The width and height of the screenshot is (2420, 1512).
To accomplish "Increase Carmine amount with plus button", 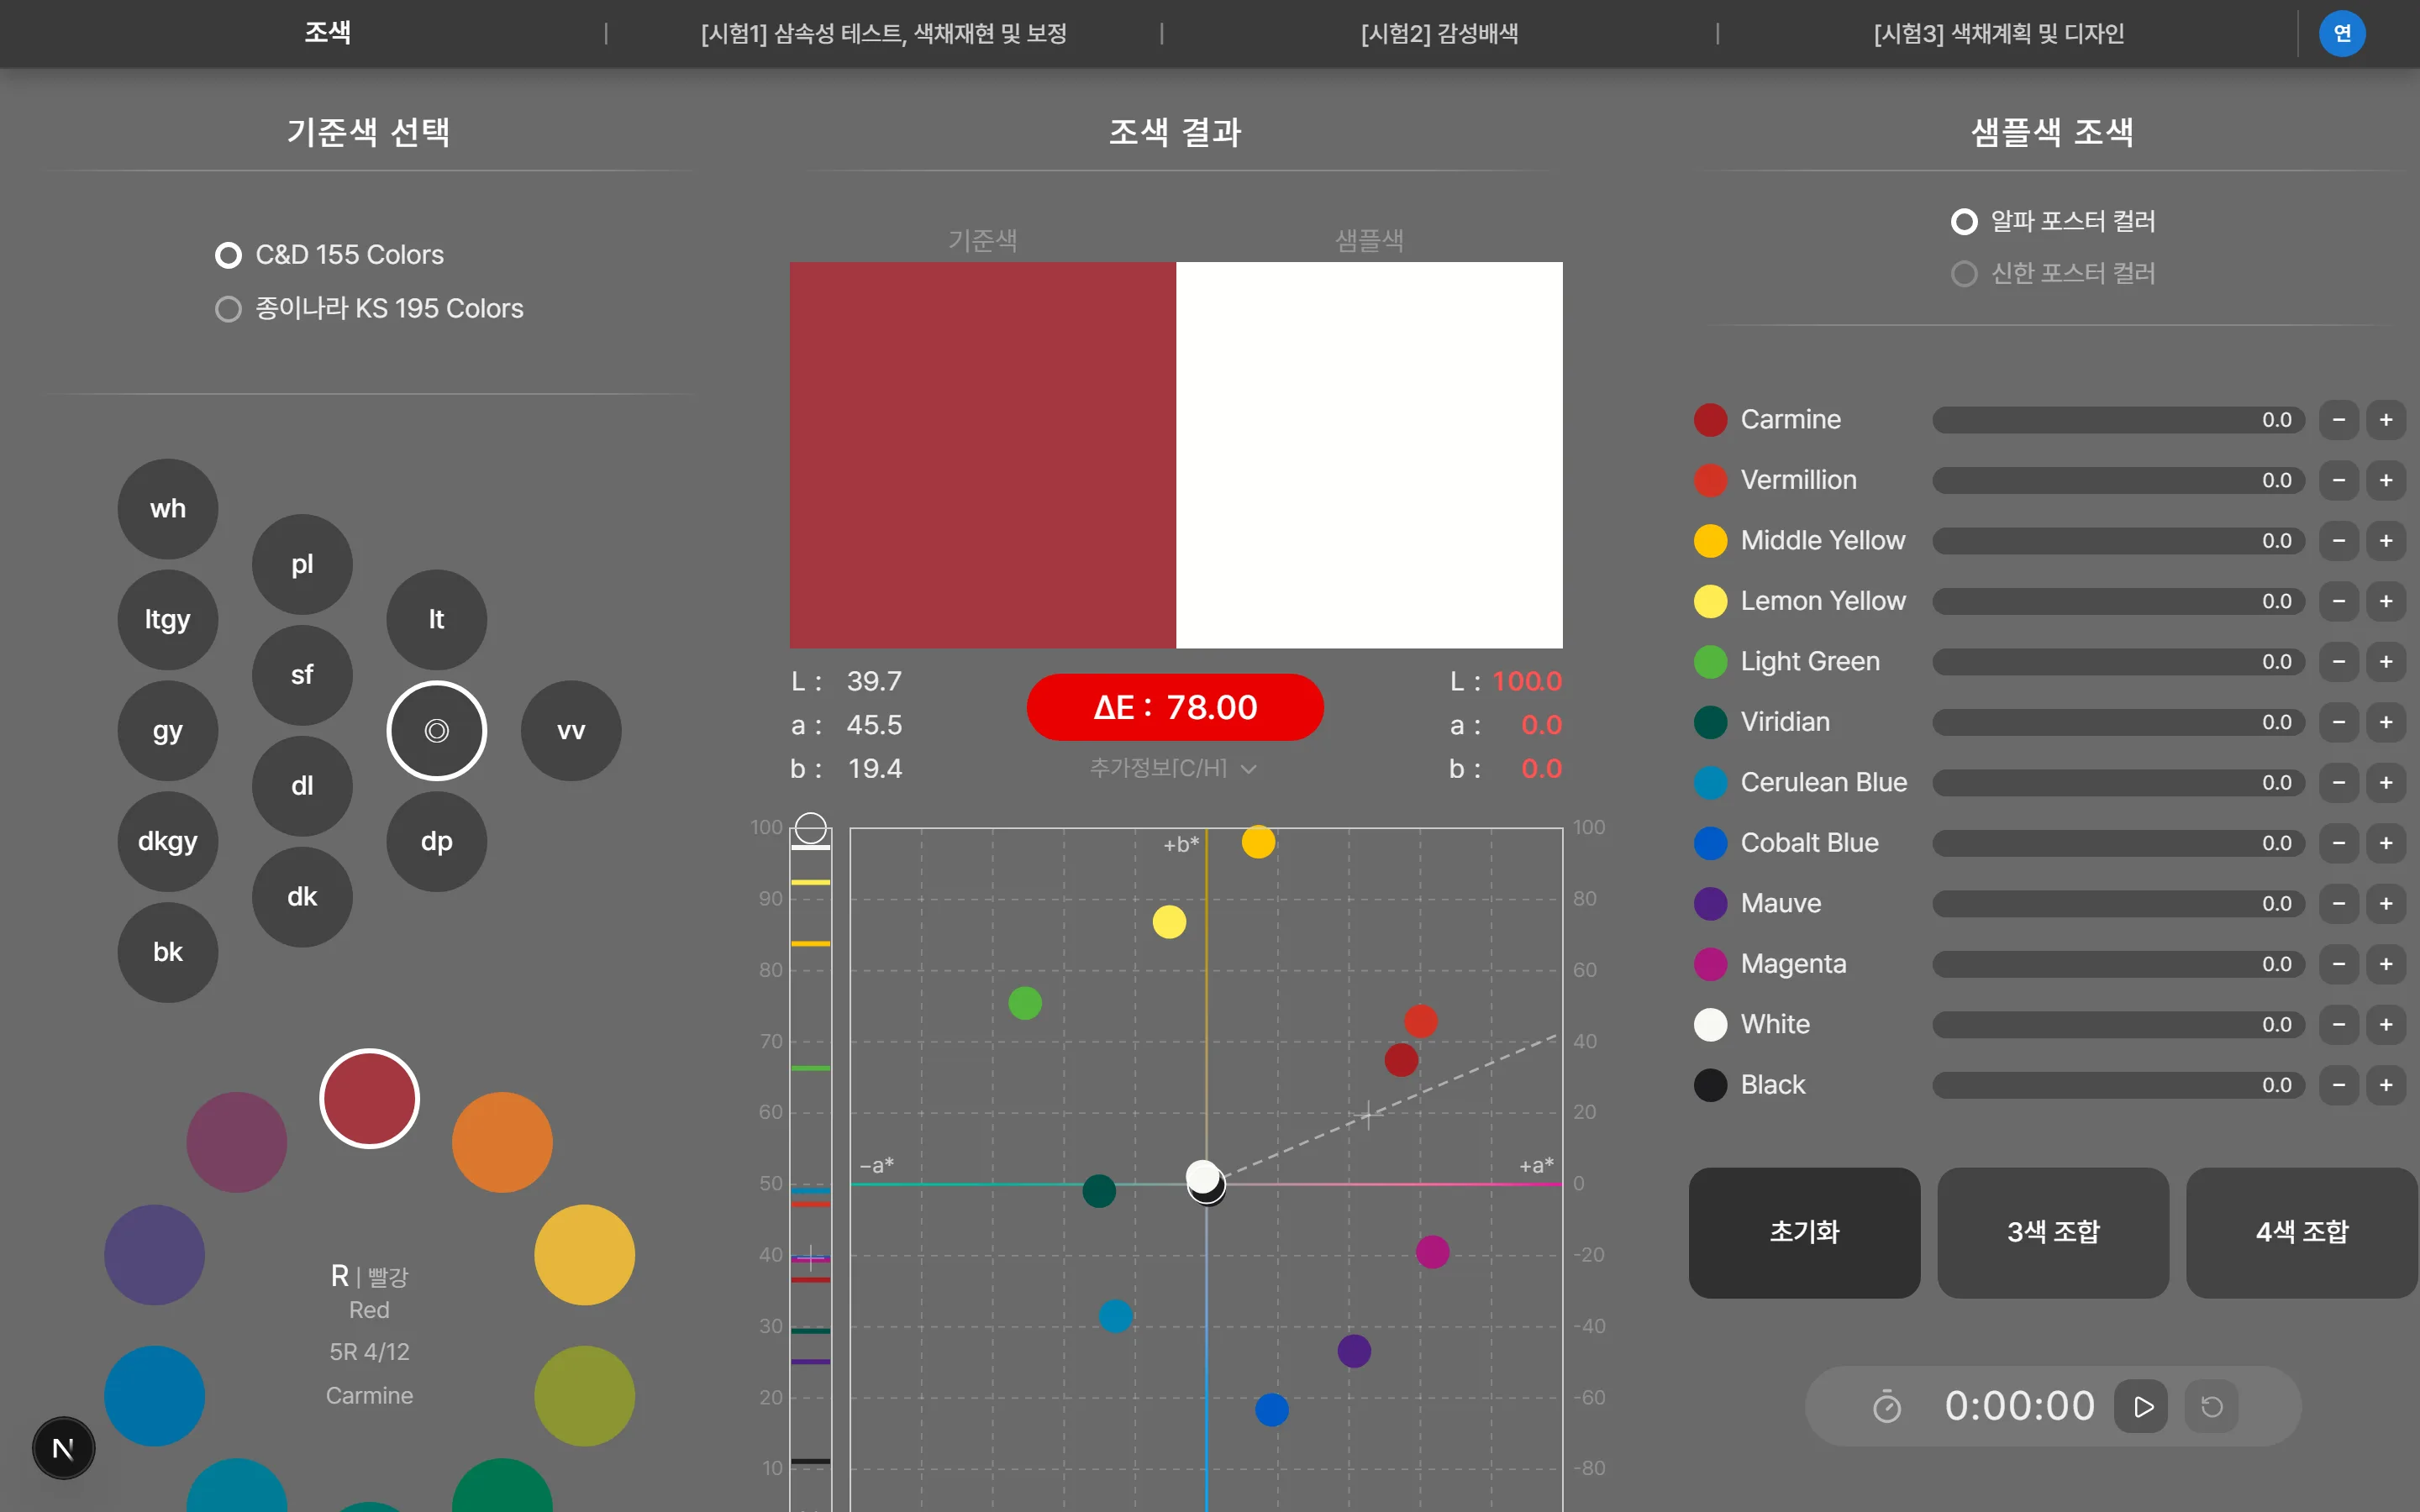I will point(2386,420).
